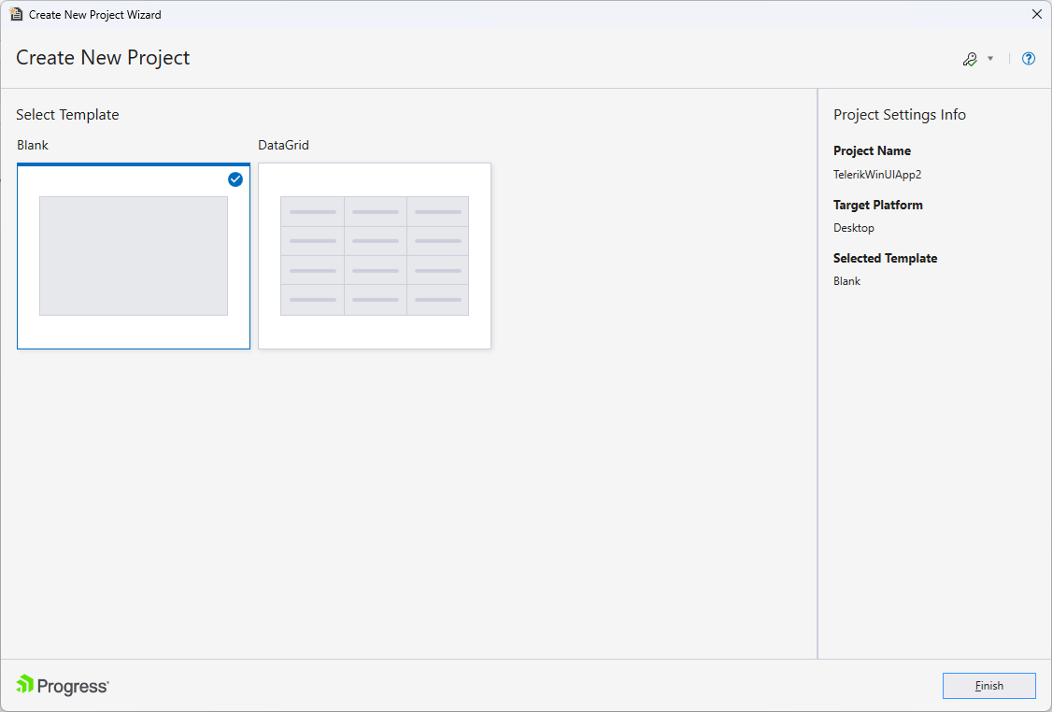Click the Create New Project heading
This screenshot has height=712, width=1052.
coord(103,58)
